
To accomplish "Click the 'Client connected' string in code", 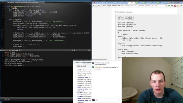I will click(55, 41).
